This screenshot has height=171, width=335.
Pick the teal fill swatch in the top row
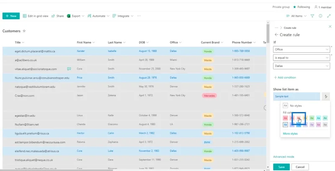[325, 118]
